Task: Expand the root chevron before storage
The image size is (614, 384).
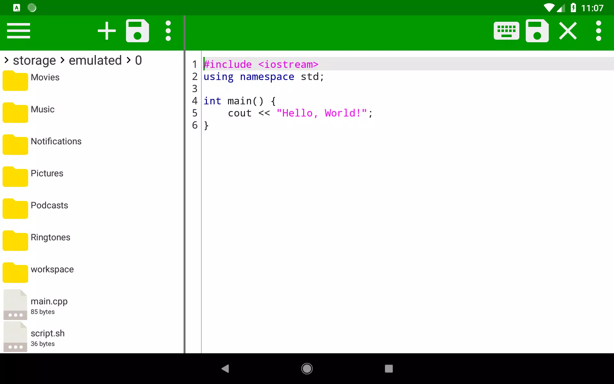Action: 6,60
